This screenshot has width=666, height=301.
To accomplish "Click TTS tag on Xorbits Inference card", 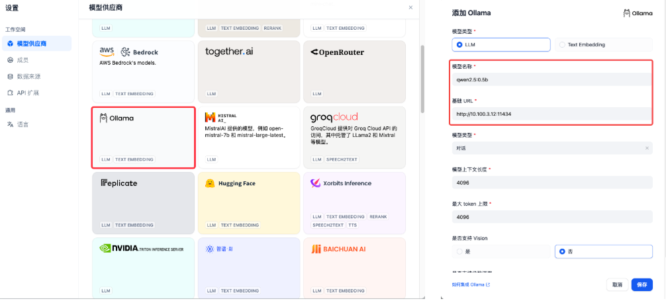I will point(353,225).
